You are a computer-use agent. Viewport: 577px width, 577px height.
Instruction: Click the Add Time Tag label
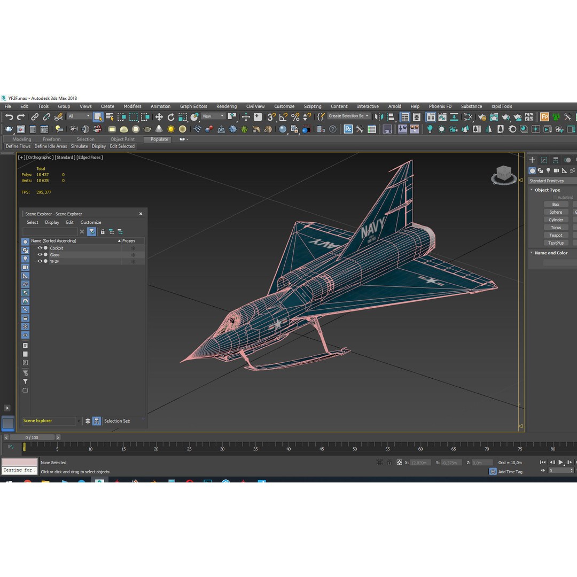coord(510,472)
